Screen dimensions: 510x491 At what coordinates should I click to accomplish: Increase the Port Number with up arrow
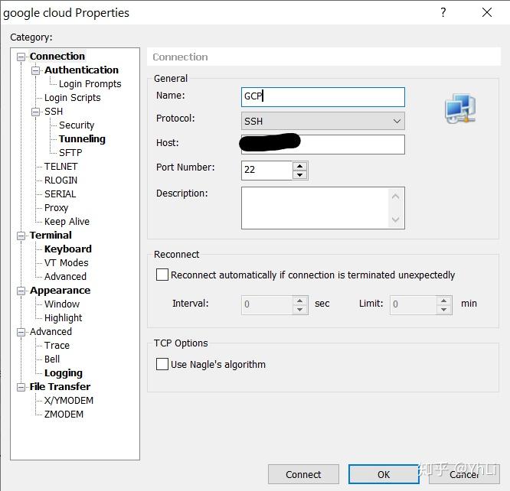[x=299, y=166]
